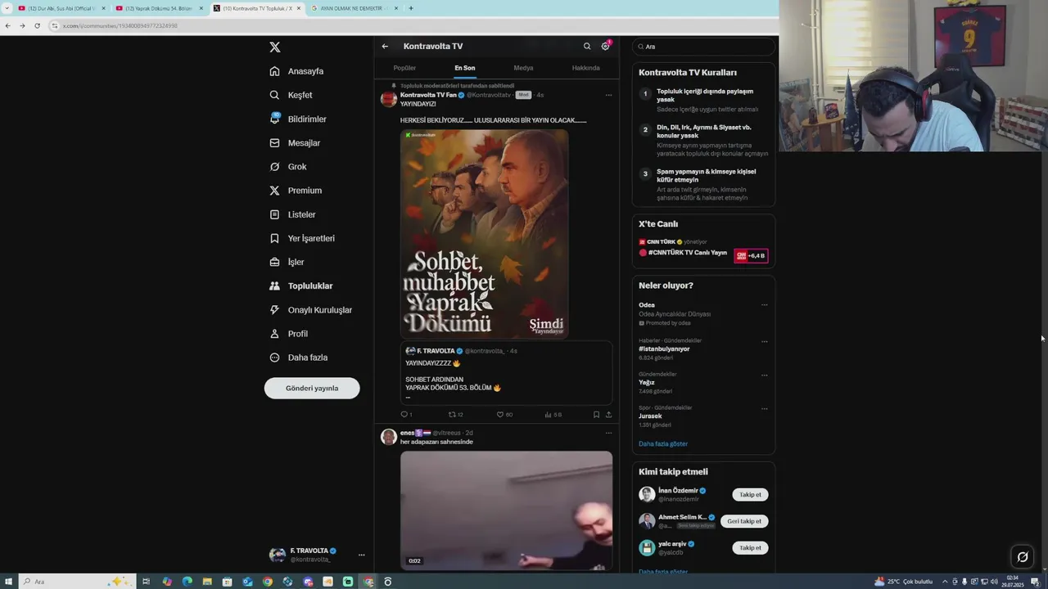Open a new browser tab

click(411, 8)
